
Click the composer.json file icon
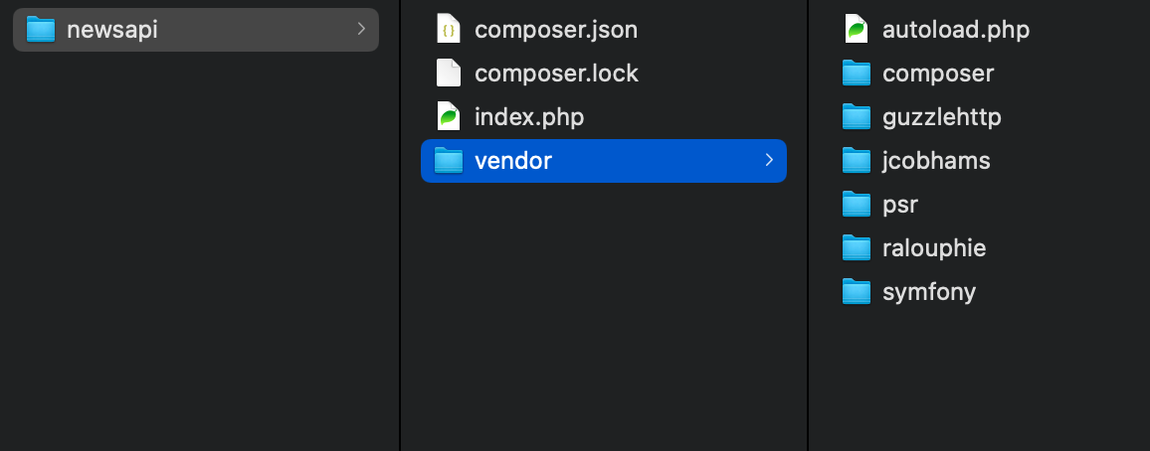pos(448,29)
